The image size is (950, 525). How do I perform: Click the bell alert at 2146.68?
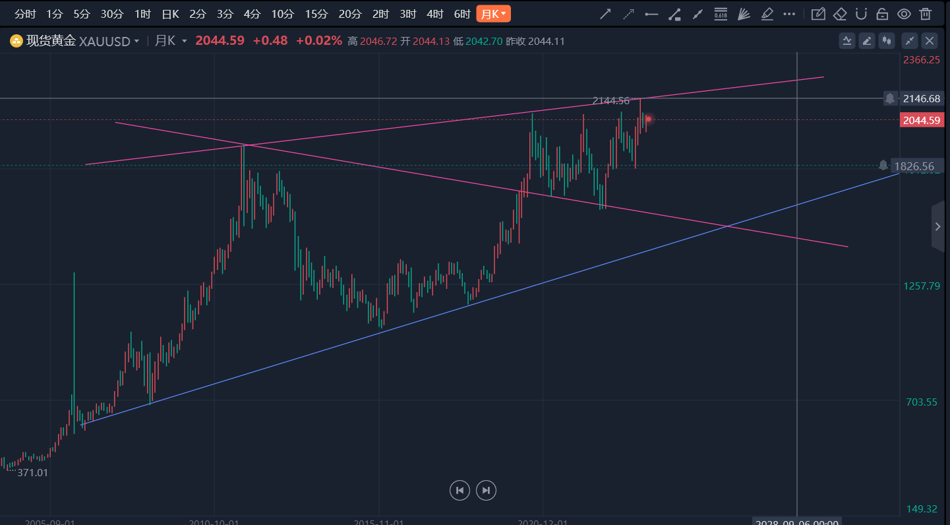click(x=890, y=98)
